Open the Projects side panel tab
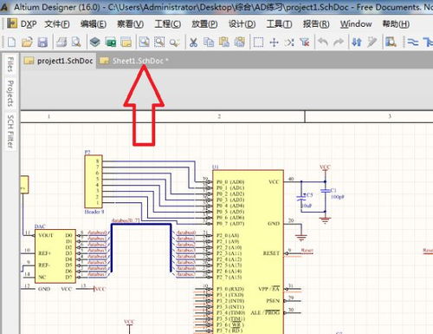The height and width of the screenshot is (334, 433). tap(10, 93)
